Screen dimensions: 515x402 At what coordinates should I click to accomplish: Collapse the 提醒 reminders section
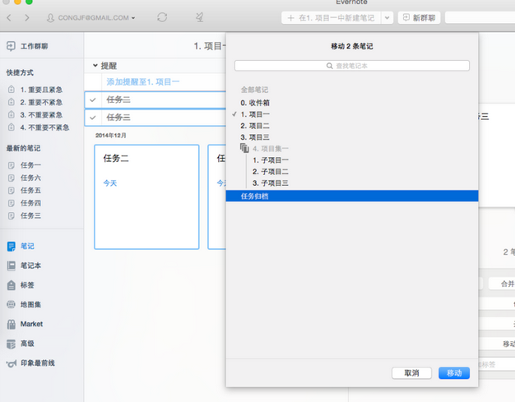pos(95,66)
